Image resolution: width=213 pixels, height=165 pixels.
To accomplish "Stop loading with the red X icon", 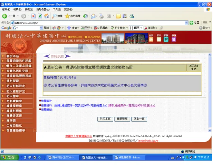I will point(33,16).
